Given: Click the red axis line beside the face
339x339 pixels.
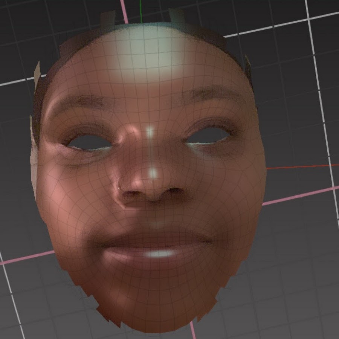Looking at the screenshot, I should 301,166.
